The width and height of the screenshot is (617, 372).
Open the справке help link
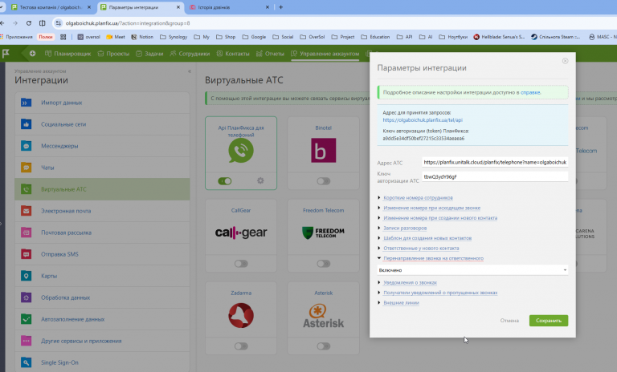[x=530, y=93]
